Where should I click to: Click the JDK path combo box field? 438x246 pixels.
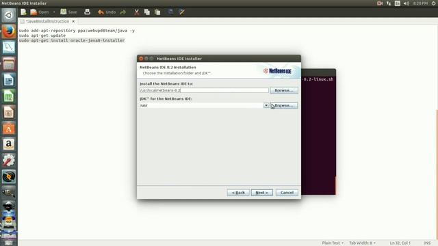201,105
